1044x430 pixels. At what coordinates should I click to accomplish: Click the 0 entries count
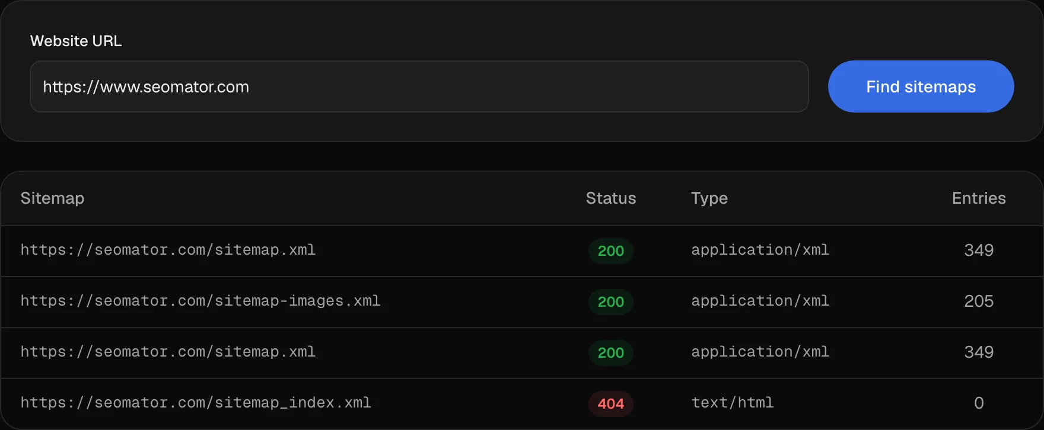(979, 403)
